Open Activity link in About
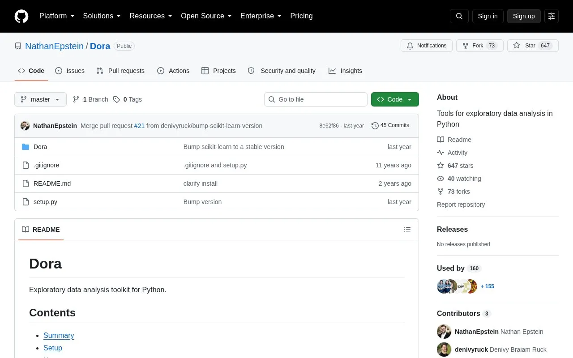 point(452,153)
